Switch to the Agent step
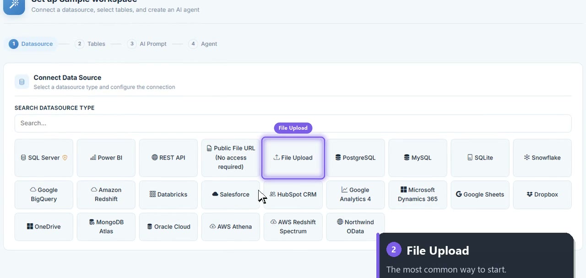Viewport: 586px width, 278px height. 203,44
